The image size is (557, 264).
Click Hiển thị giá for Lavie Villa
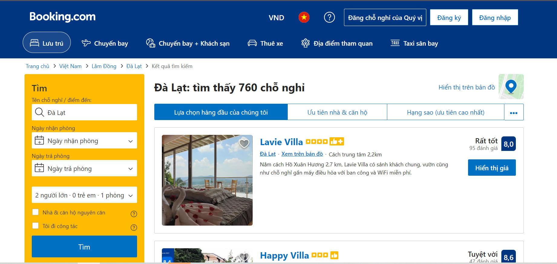492,168
